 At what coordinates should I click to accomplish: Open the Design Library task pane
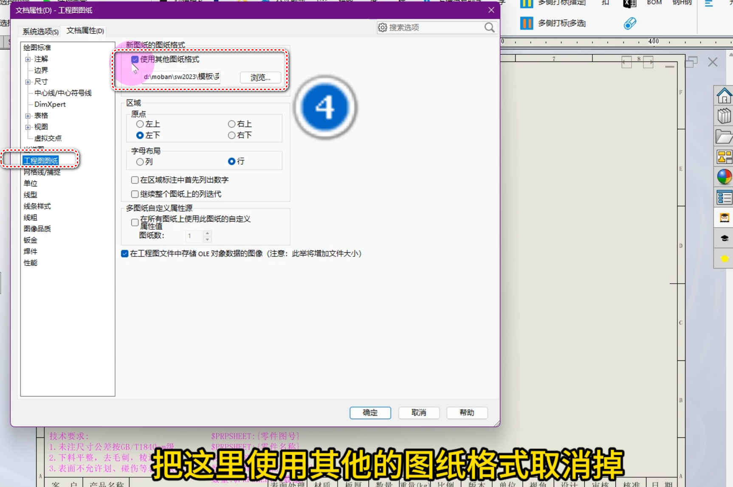click(724, 115)
